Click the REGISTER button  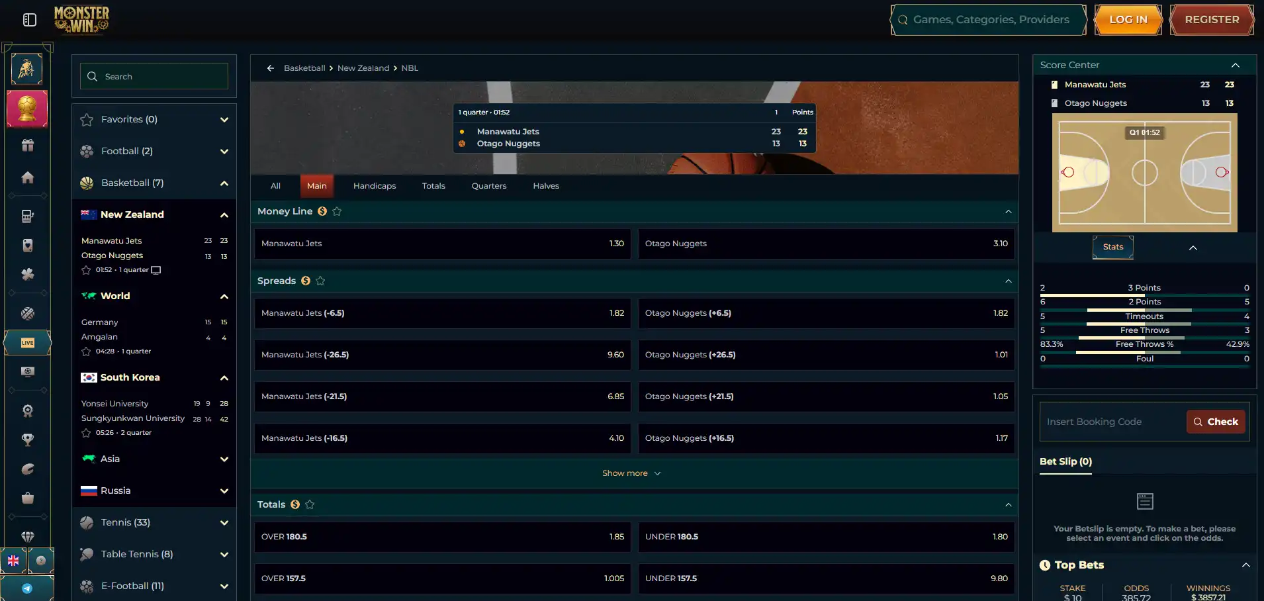pyautogui.click(x=1212, y=20)
